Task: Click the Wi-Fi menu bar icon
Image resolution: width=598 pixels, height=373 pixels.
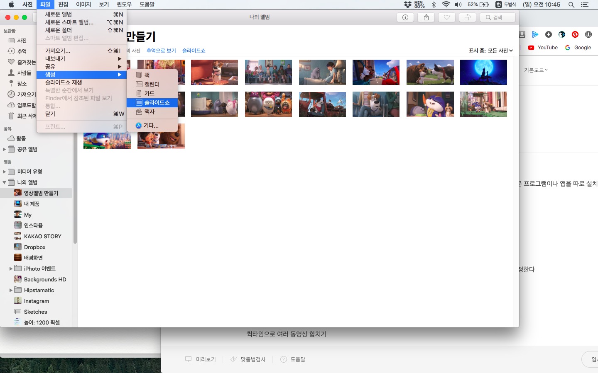Action: pos(446,5)
